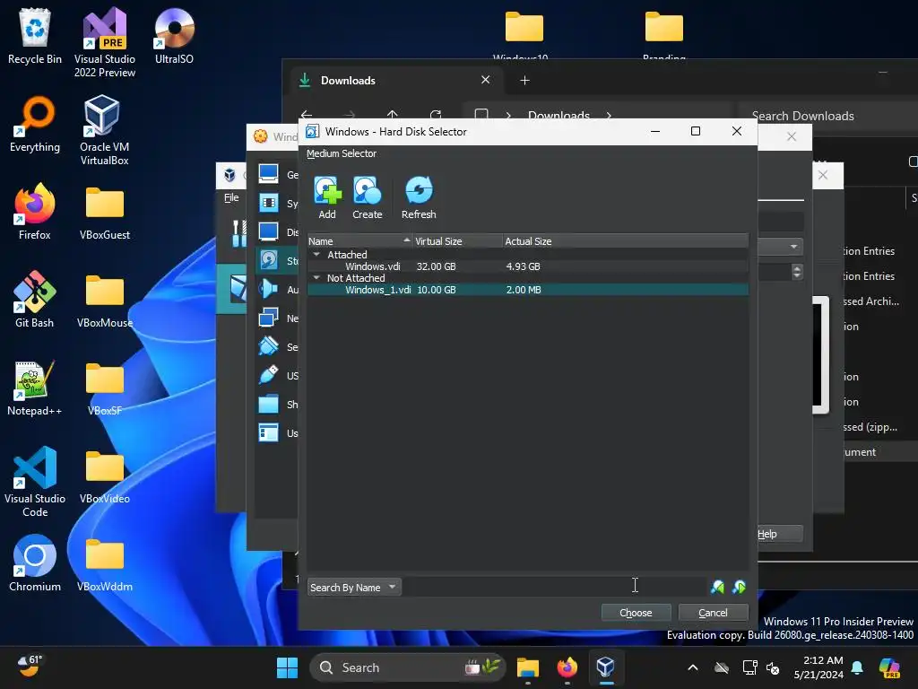Open Everything search desktop icon

(35, 124)
